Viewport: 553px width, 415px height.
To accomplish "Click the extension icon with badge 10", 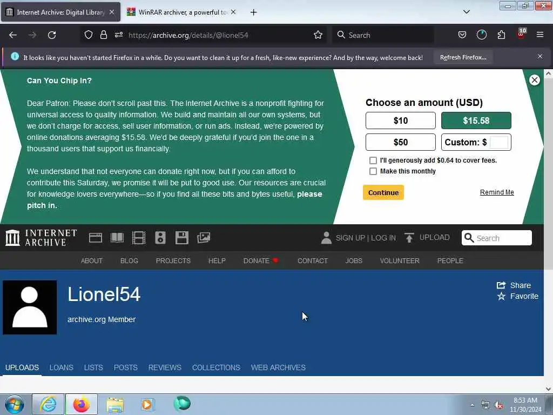I will coord(521,34).
